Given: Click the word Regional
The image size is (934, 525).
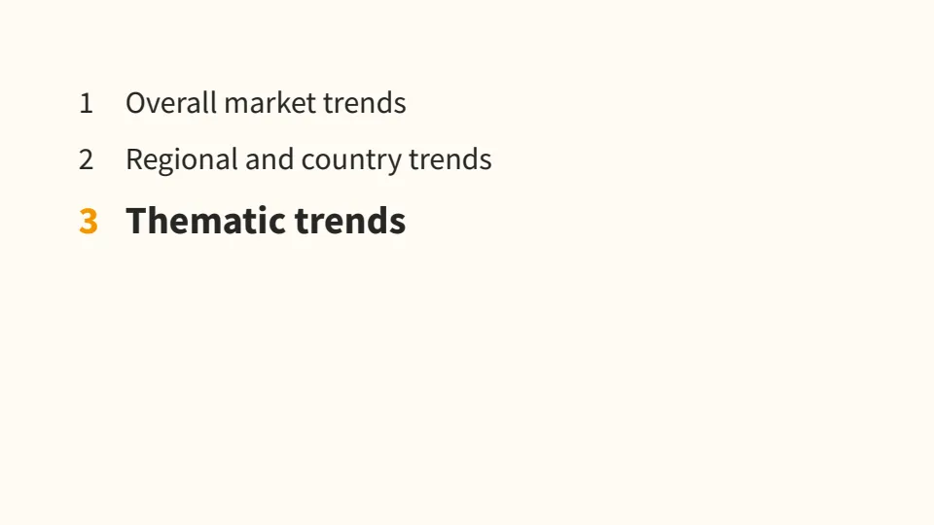Looking at the screenshot, I should click(182, 160).
